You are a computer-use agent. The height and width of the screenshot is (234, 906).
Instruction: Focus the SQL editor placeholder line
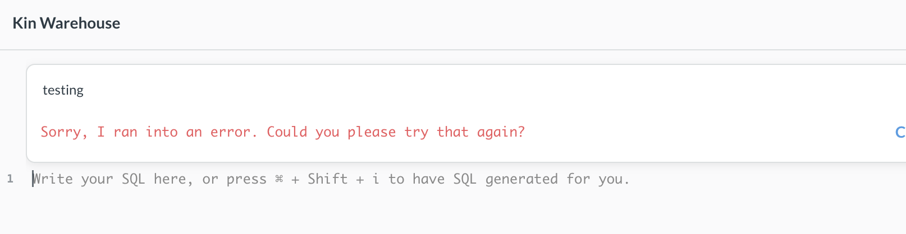(331, 179)
